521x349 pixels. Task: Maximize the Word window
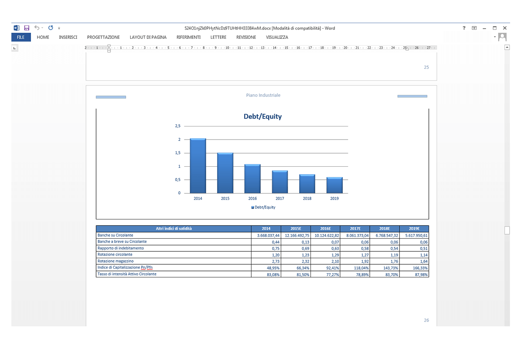click(494, 28)
